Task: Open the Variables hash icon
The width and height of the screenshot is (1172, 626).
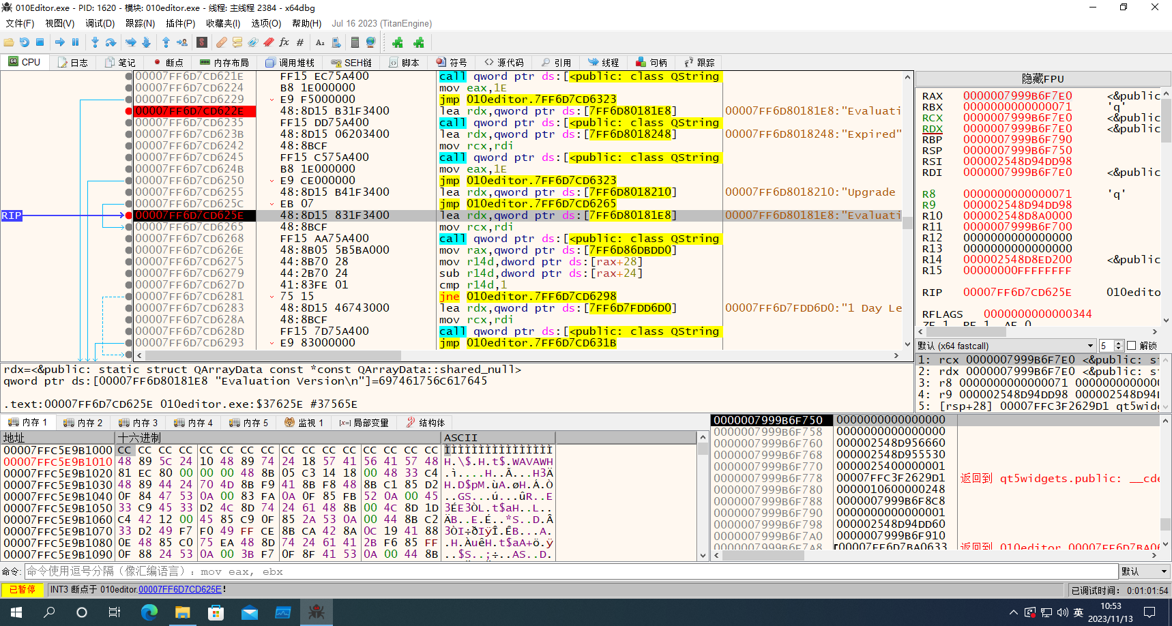Action: (x=300, y=42)
